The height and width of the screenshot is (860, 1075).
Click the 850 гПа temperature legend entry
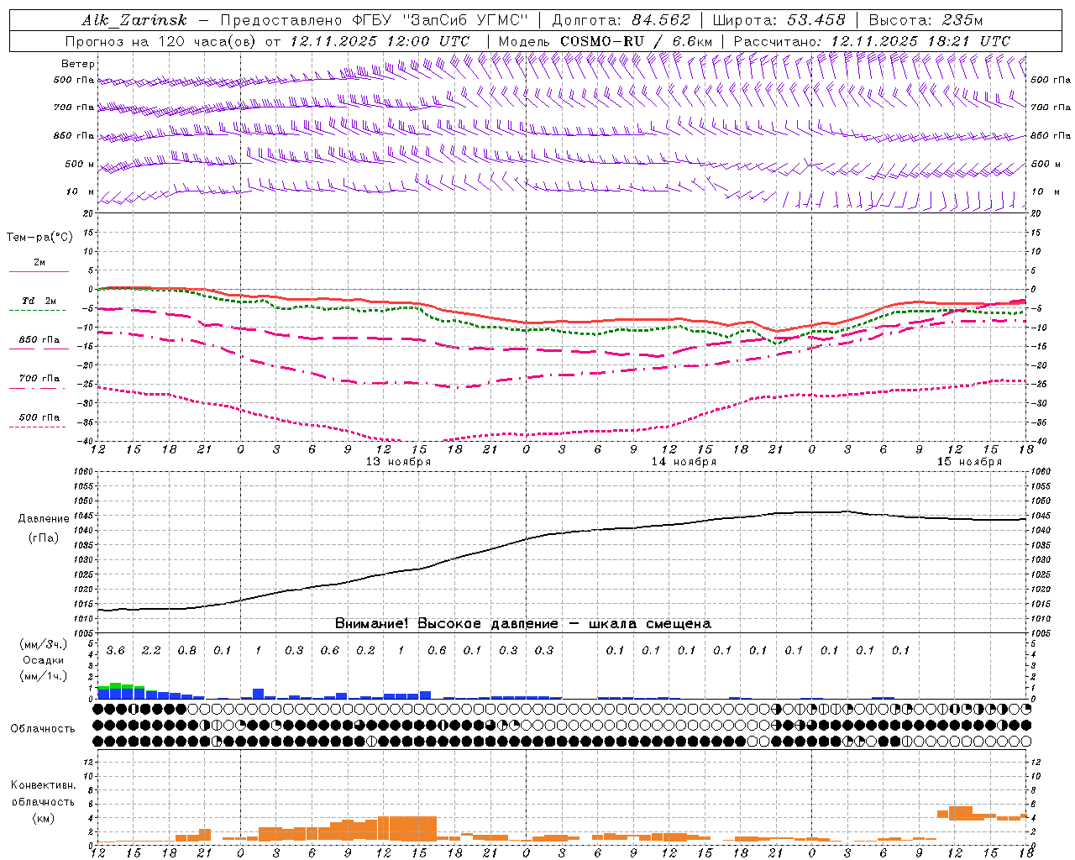coord(39,340)
